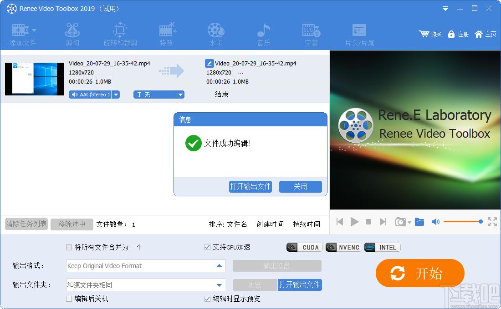Screen dimensions: 501x309
Task: Click the NVENC badge
Action: coord(343,248)
